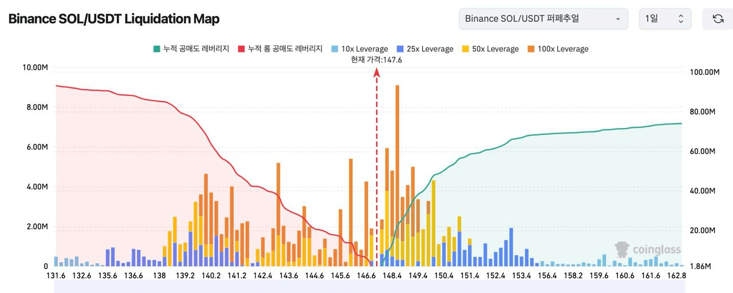
Task: Click the 145.6 x-axis price label
Action: coord(341,275)
